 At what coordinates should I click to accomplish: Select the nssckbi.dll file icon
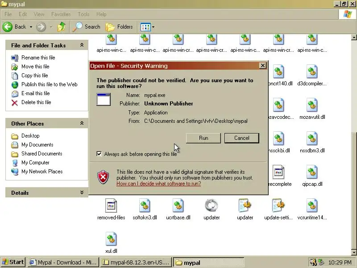click(278, 139)
